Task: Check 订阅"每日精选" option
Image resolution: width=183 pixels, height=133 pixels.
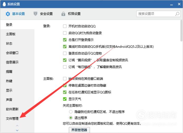Action: point(65,67)
